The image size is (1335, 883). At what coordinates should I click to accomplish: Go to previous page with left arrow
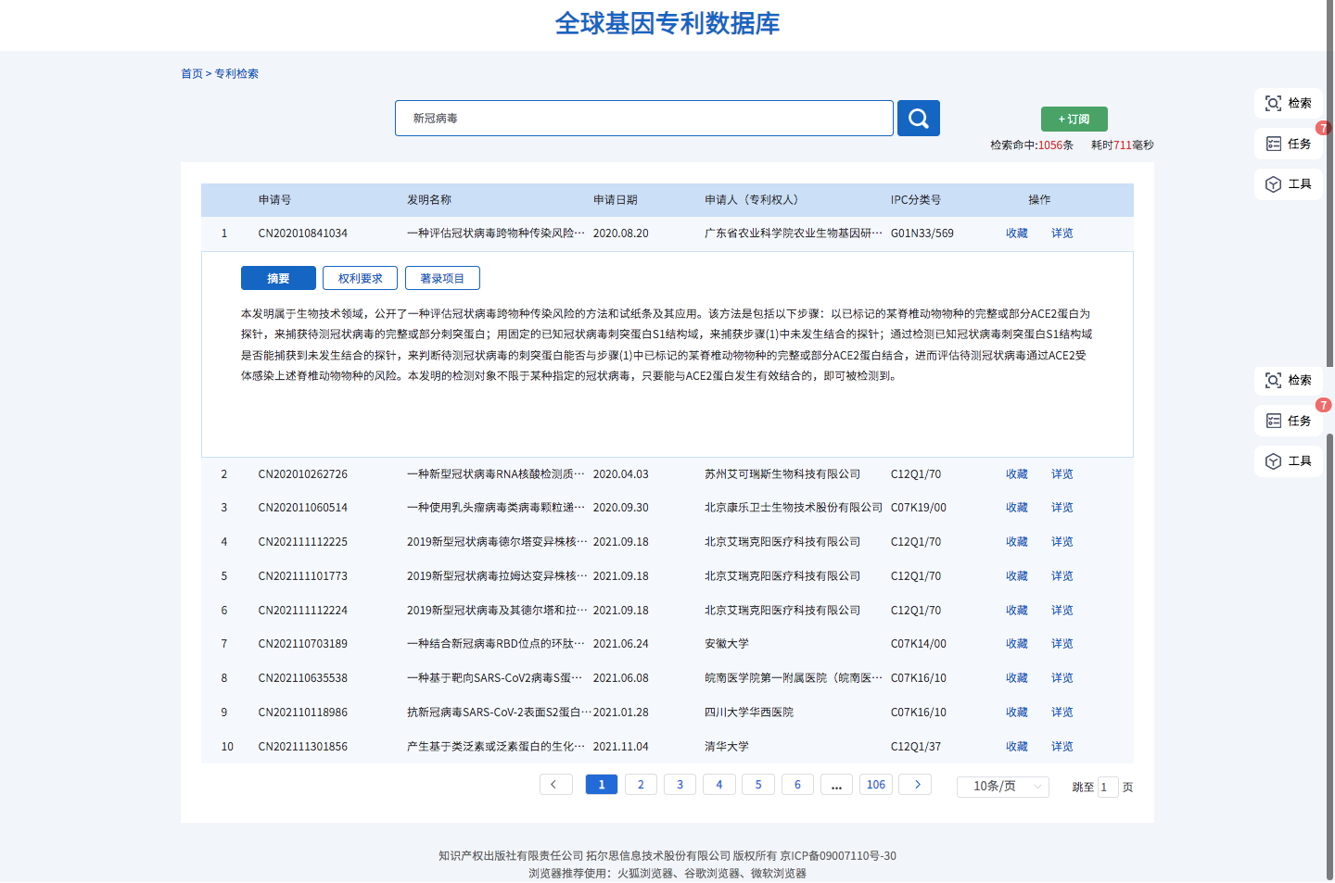click(x=555, y=785)
